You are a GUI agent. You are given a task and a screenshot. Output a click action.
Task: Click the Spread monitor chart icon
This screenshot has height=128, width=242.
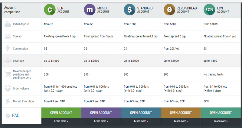(8, 36)
